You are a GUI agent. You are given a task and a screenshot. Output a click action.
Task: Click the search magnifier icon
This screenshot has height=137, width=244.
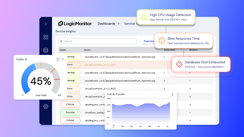61,41
